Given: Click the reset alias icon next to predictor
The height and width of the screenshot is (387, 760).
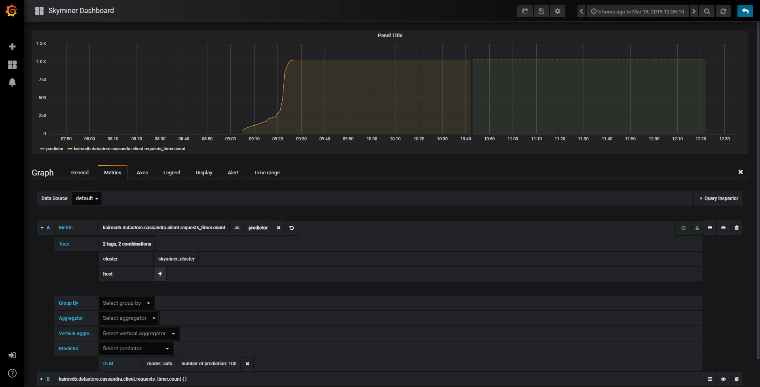Looking at the screenshot, I should tap(292, 228).
